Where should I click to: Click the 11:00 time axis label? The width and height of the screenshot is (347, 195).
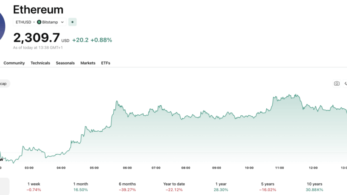click(279, 168)
